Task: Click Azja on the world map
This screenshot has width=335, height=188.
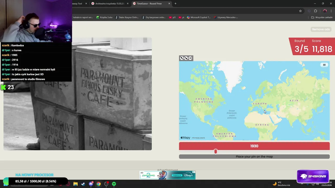Action: 294,101
